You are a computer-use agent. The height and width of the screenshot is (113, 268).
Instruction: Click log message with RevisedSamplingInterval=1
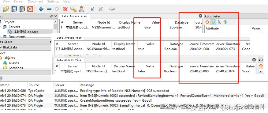coord(172,96)
